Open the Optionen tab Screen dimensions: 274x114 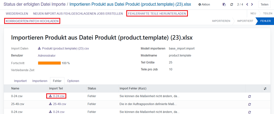[x=73, y=81]
